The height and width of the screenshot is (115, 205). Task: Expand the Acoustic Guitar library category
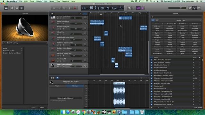(x=22, y=51)
